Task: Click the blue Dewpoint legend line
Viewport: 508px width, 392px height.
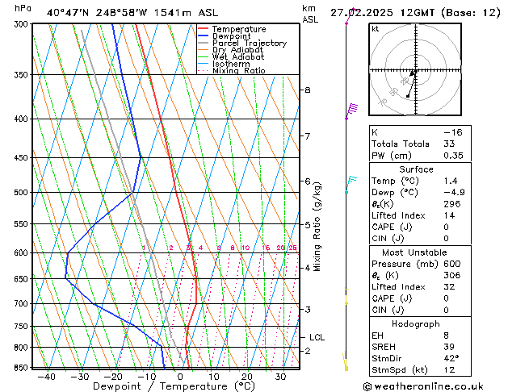Action: click(203, 35)
